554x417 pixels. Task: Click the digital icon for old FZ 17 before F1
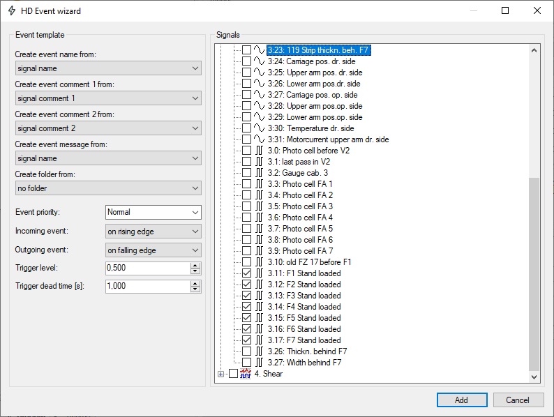pos(258,262)
